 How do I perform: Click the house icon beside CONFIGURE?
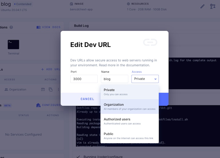point(38,105)
